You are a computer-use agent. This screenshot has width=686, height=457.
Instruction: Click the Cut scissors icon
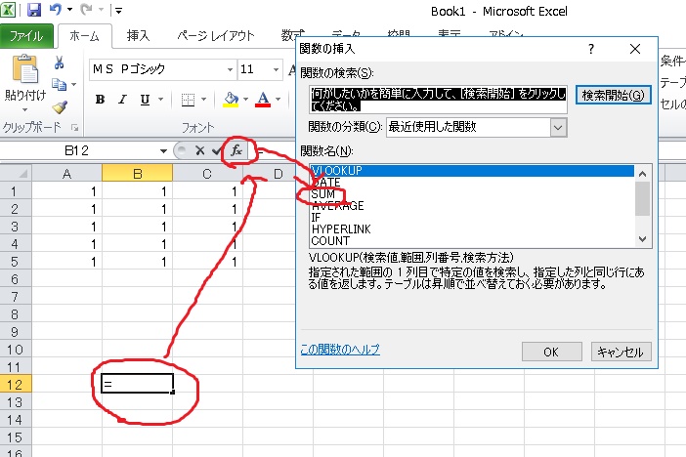point(60,62)
